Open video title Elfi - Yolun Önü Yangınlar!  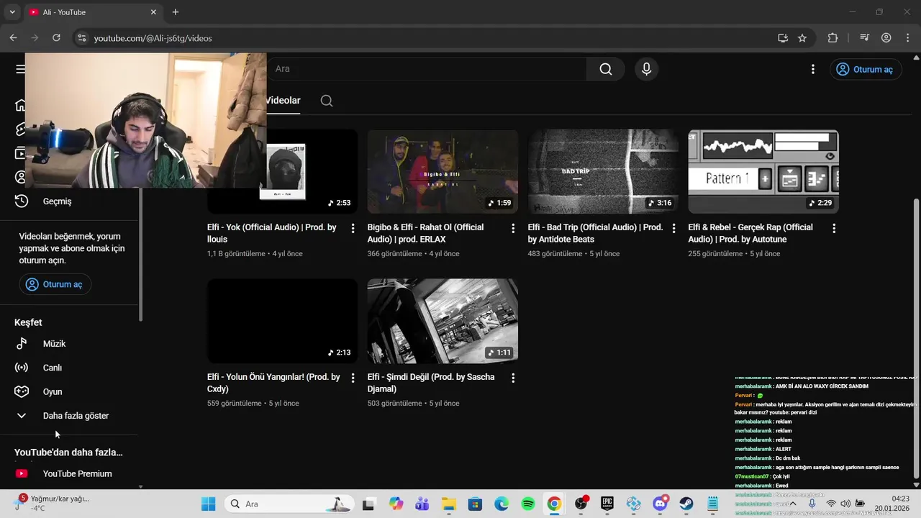[273, 383]
